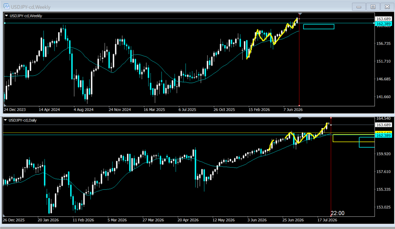
Task: Select the cyan rectangle object on weekly chart
Action: pyautogui.click(x=319, y=27)
